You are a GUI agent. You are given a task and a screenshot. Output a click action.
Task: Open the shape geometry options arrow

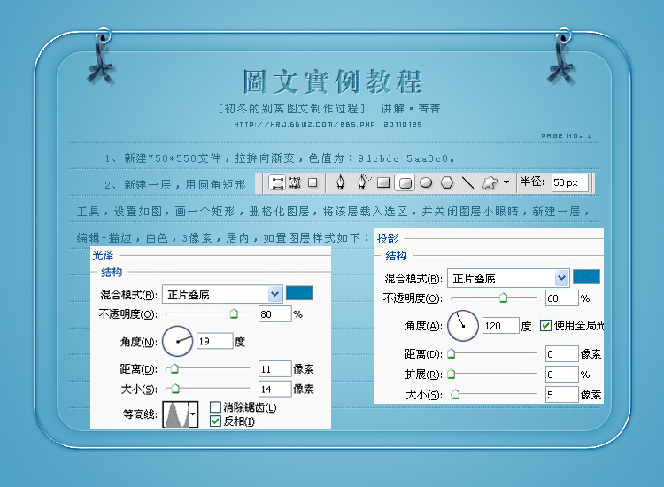[506, 182]
